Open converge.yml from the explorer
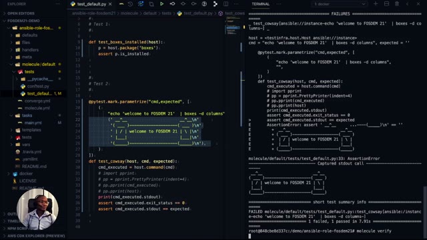427x240 pixels. click(37, 101)
